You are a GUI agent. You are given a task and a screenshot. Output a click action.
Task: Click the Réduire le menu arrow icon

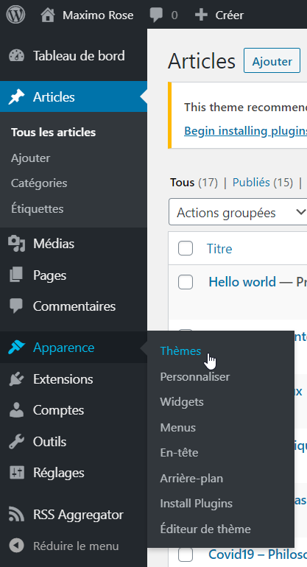16,546
